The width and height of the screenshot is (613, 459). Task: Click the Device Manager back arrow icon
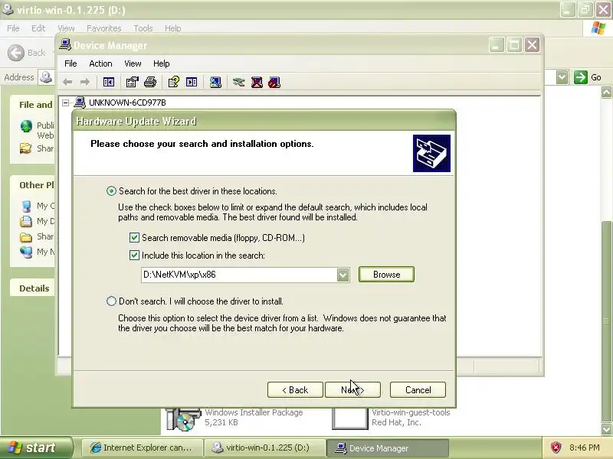pos(67,82)
